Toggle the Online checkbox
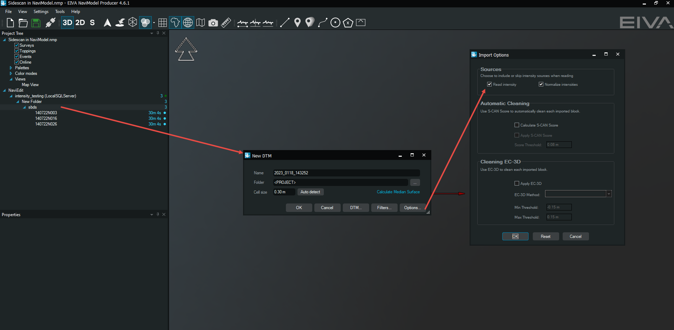The image size is (674, 330). click(17, 62)
